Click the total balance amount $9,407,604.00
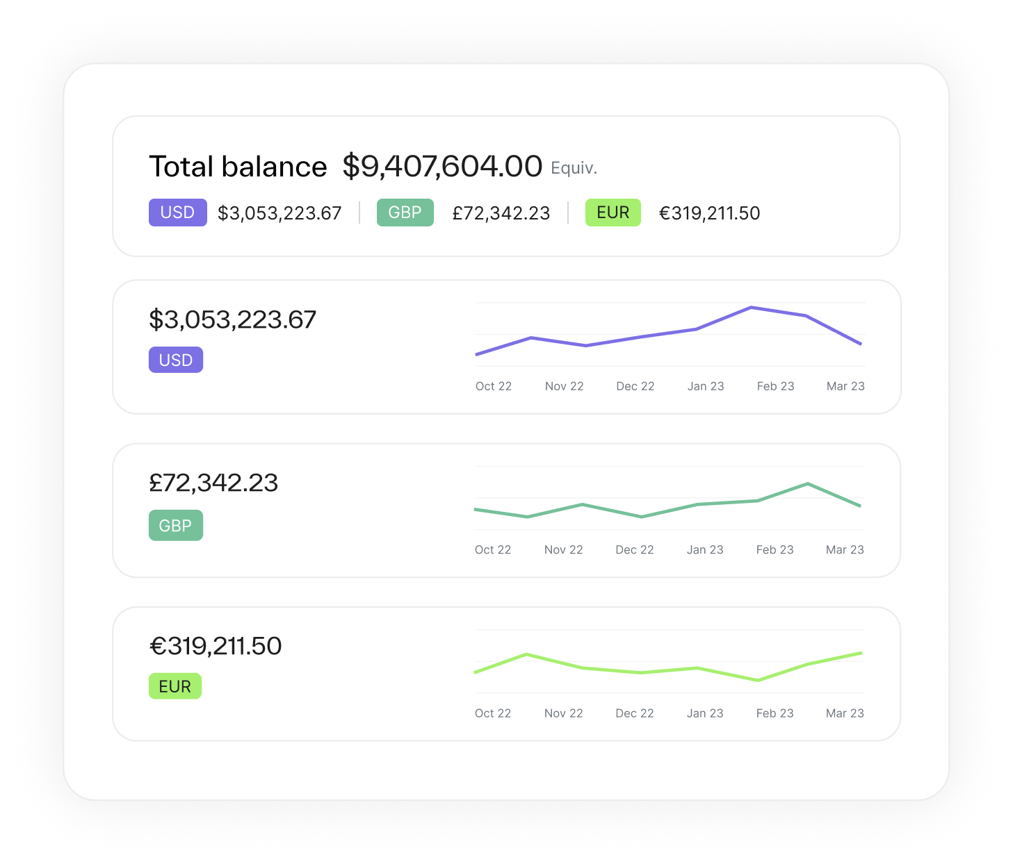Viewport: 1013px width, 864px height. coord(442,166)
